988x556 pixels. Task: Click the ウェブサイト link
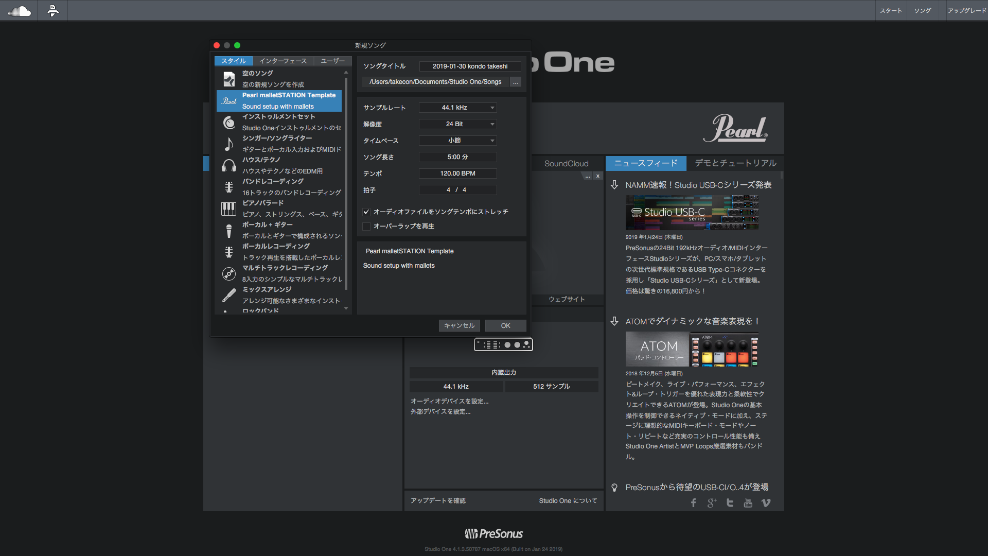[567, 299]
